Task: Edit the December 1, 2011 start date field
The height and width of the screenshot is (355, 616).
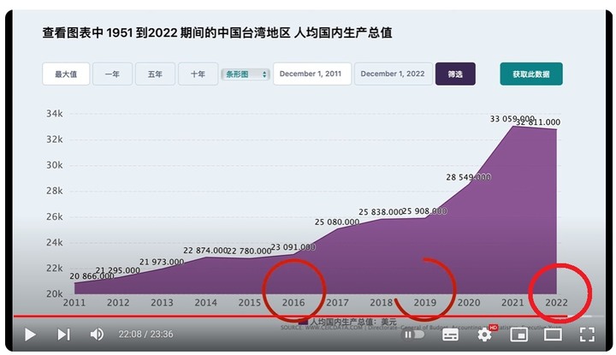Action: tap(312, 74)
